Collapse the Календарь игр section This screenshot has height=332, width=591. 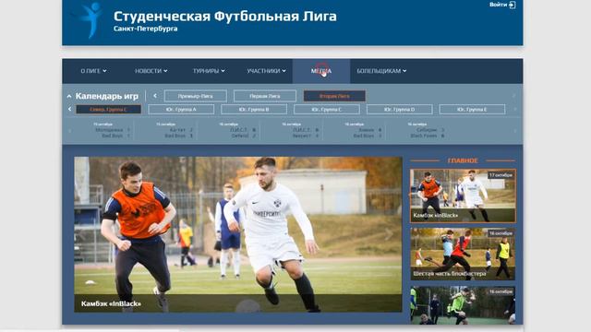pos(69,96)
